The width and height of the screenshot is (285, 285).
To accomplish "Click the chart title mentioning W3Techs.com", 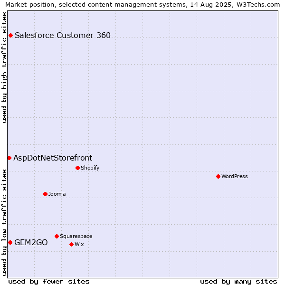I will [142, 5].
